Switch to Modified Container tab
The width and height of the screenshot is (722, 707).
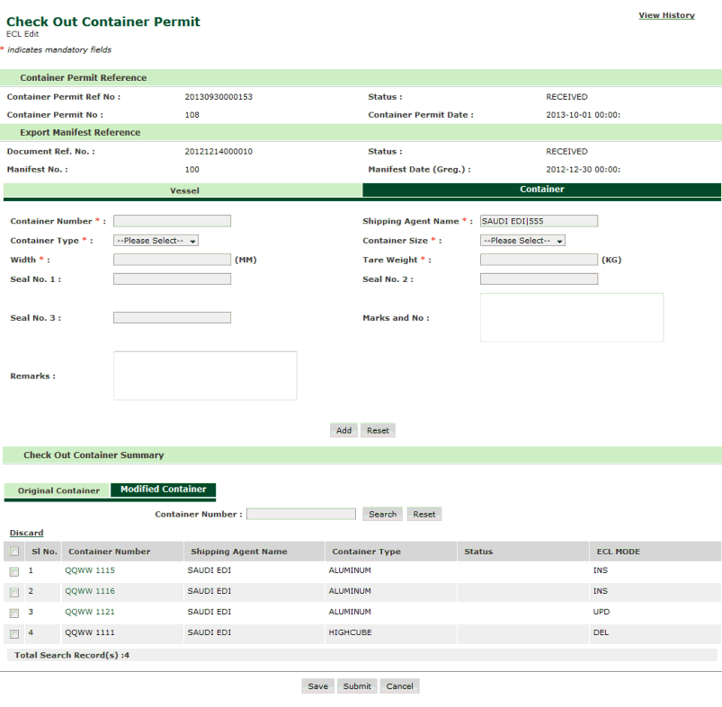(x=163, y=490)
